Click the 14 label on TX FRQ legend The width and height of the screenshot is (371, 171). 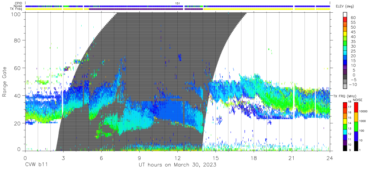(349, 123)
